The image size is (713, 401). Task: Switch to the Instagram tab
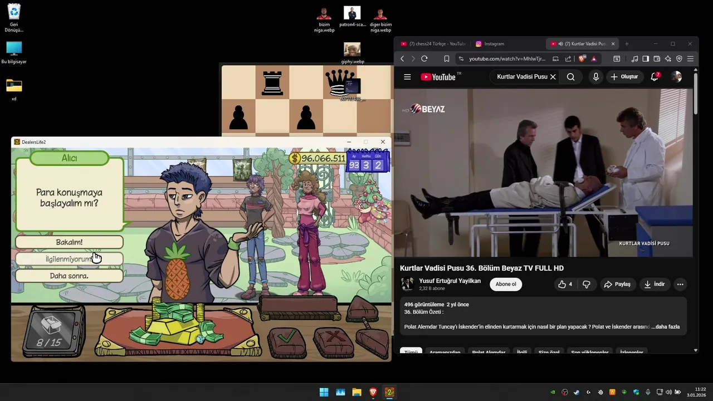507,43
